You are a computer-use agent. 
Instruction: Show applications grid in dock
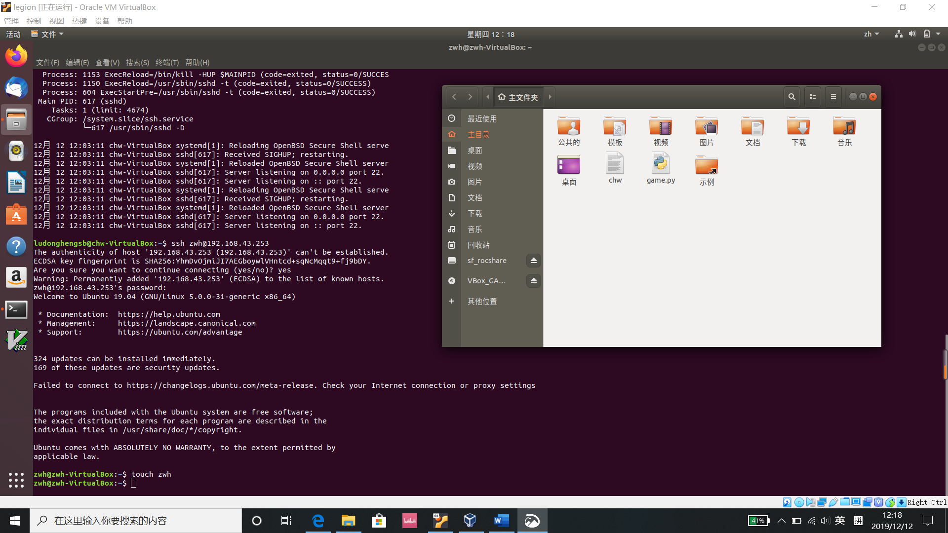click(16, 480)
